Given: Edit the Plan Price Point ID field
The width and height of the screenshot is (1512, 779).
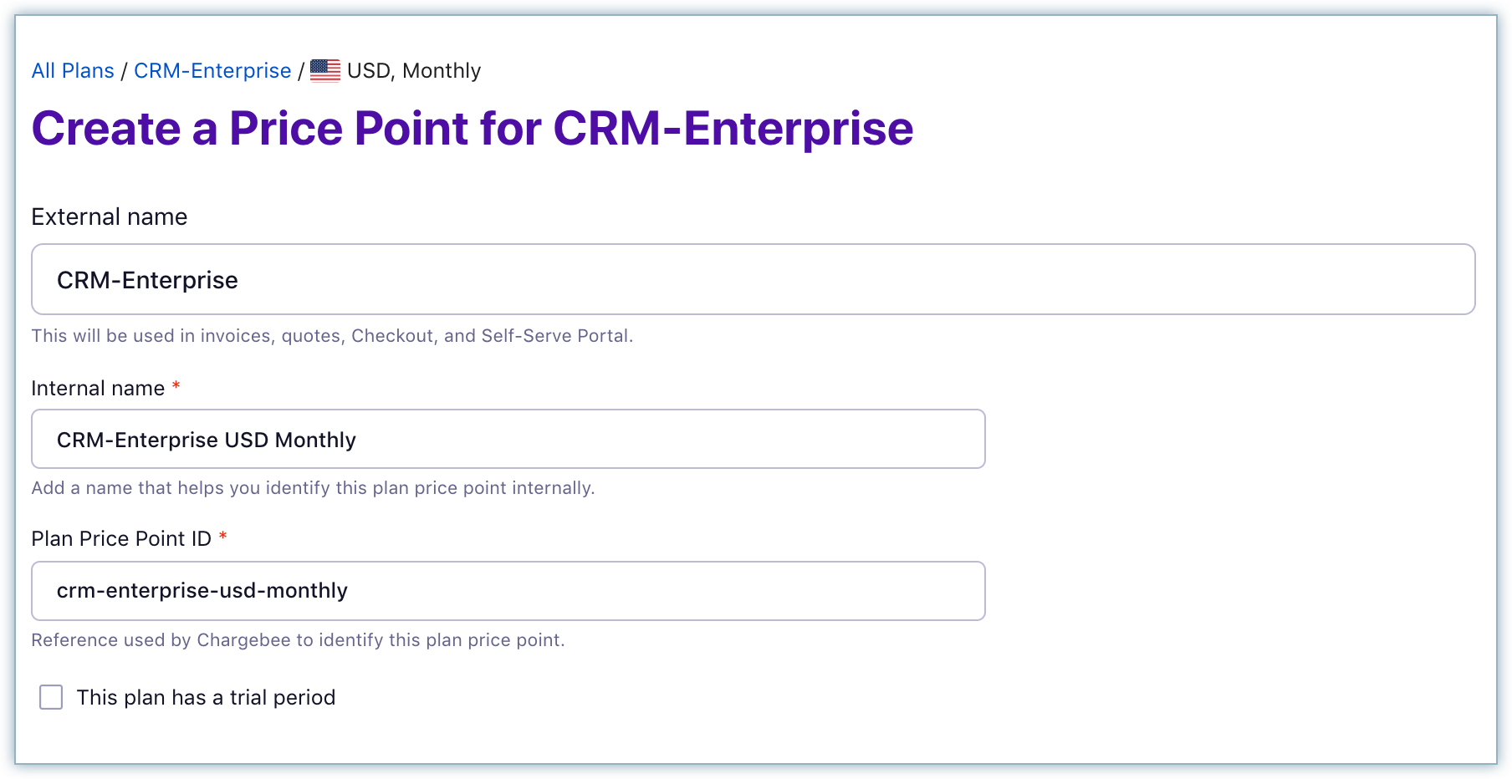Looking at the screenshot, I should pos(508,591).
